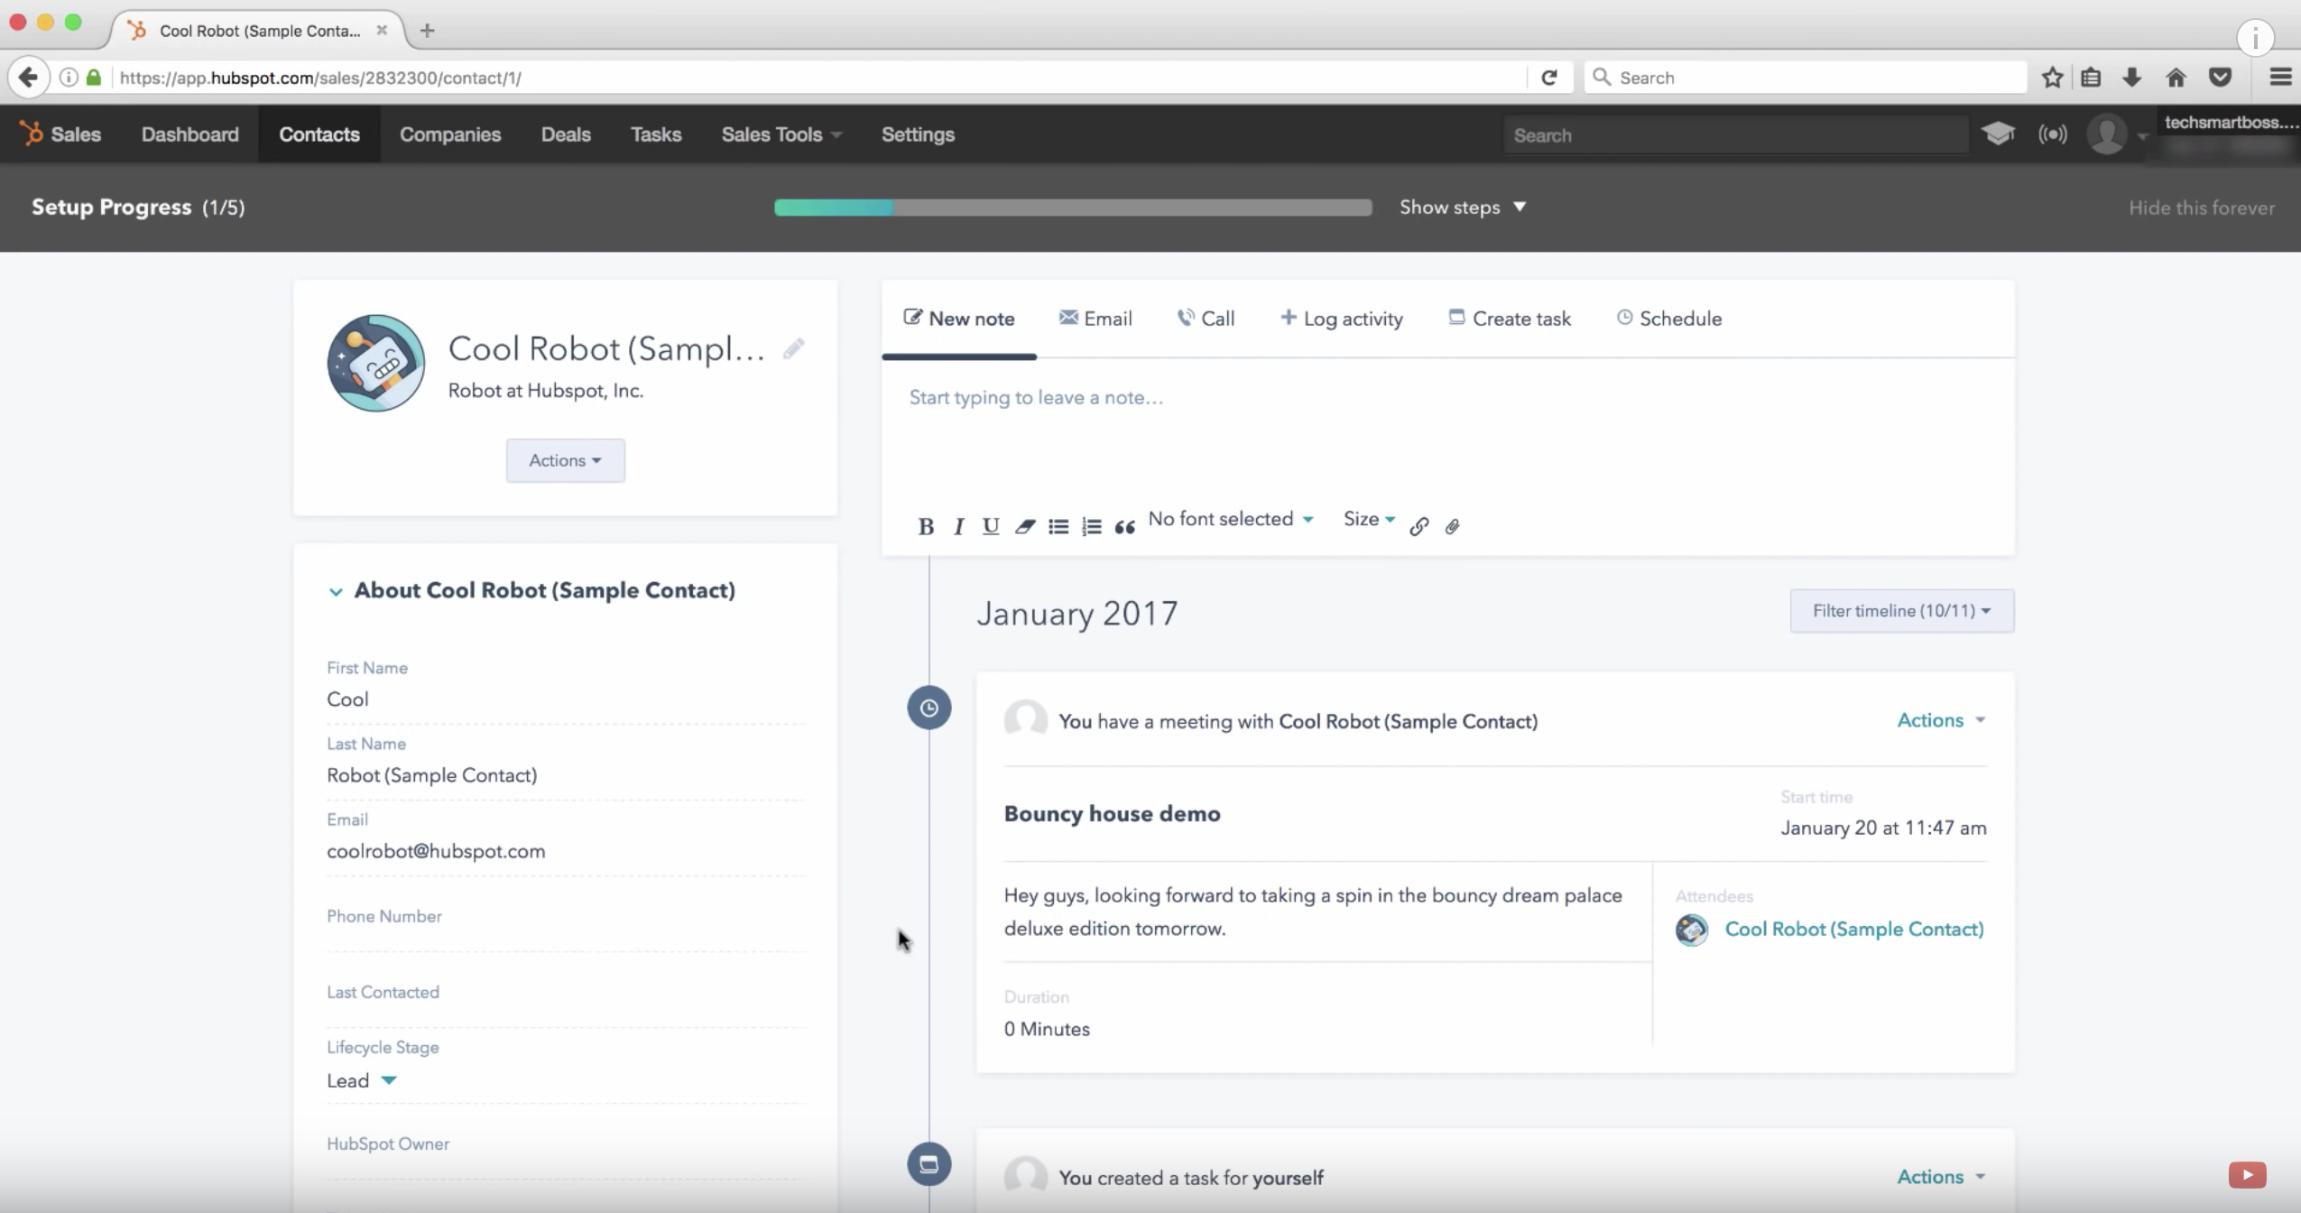Click the Cool Robot avatar image

(x=375, y=363)
